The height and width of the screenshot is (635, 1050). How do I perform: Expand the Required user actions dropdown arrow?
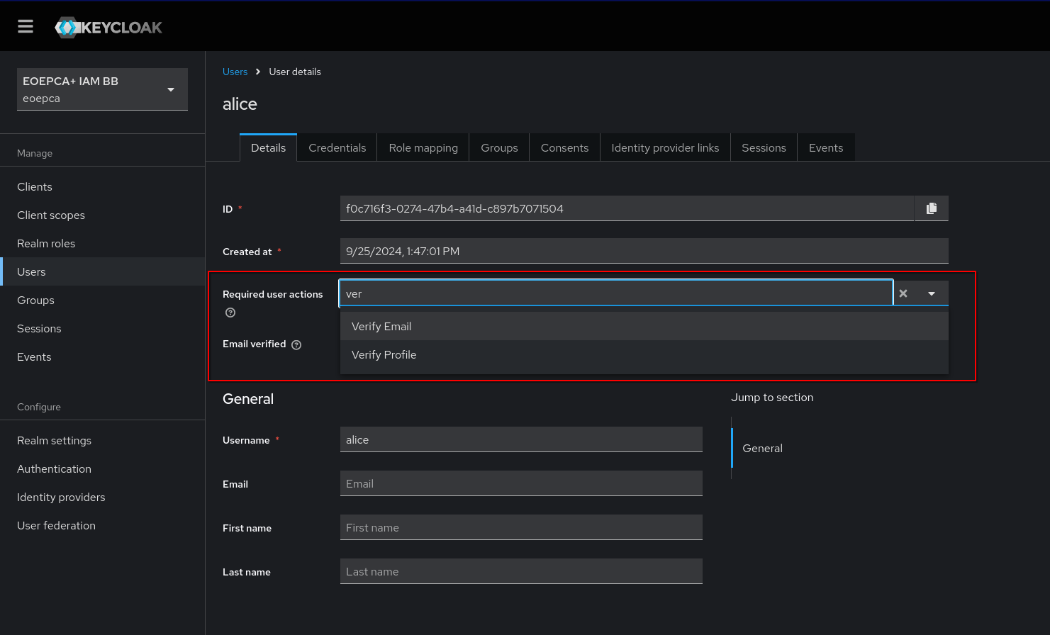[x=932, y=293]
